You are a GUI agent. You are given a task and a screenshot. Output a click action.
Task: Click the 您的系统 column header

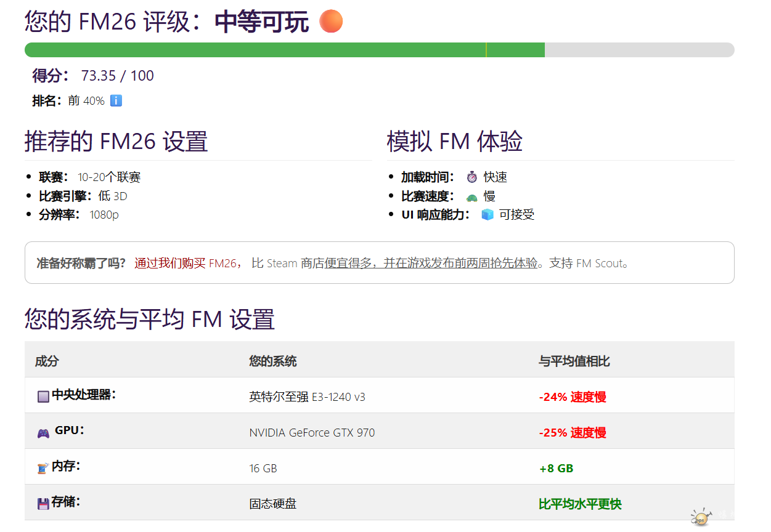[x=272, y=361]
